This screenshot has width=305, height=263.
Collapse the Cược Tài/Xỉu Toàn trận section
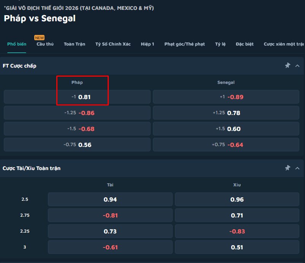pos(297,168)
